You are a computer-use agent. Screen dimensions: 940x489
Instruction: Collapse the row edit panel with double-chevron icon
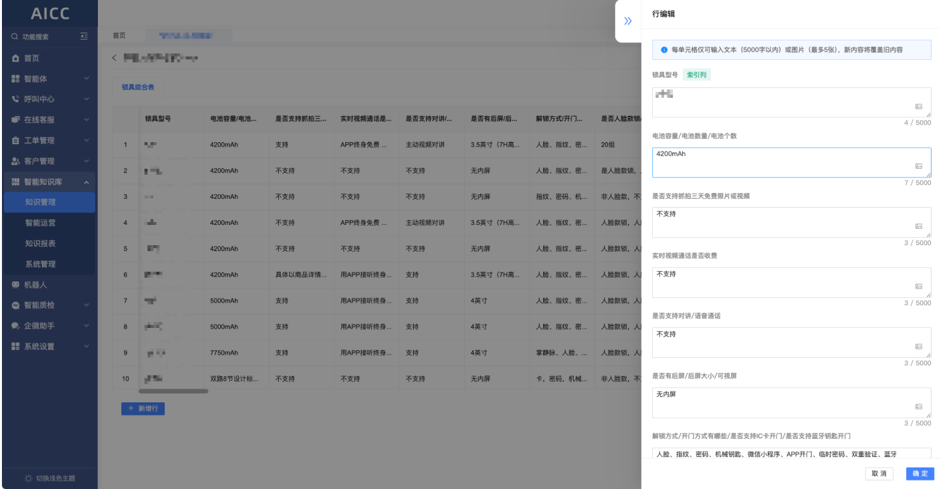(x=628, y=21)
